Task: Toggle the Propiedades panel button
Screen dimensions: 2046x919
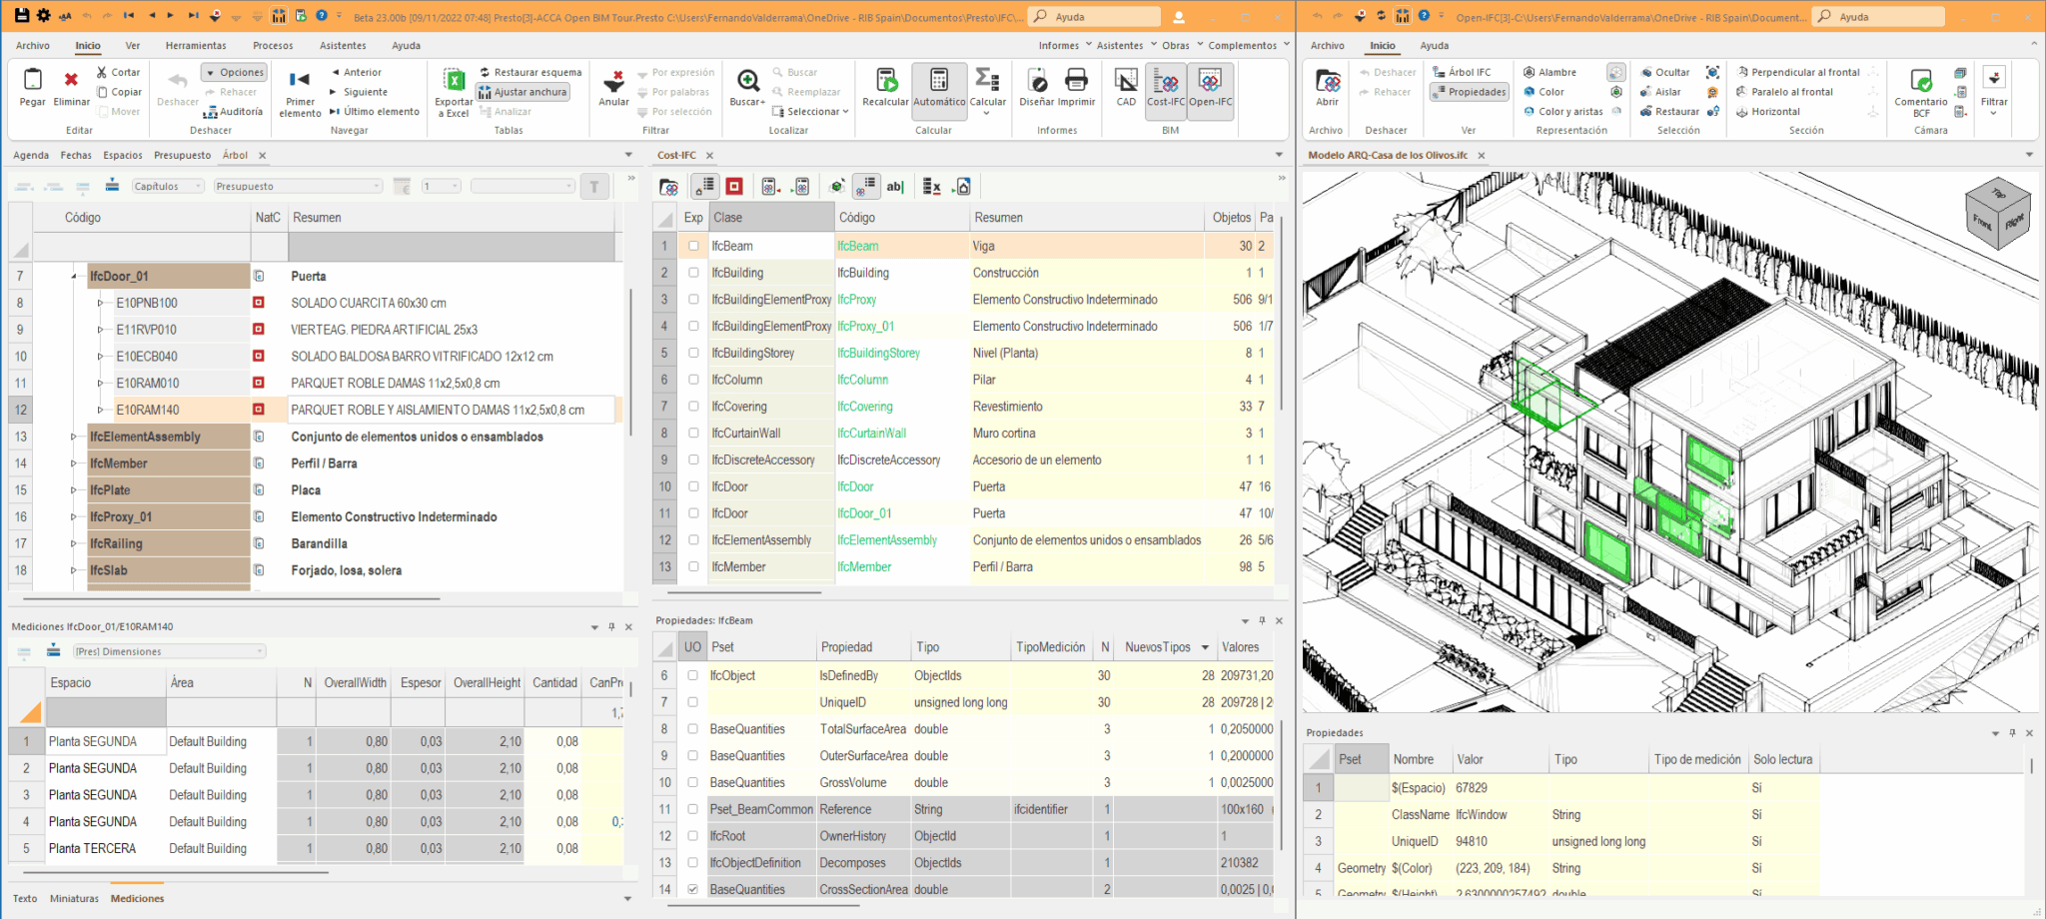Action: (1469, 91)
